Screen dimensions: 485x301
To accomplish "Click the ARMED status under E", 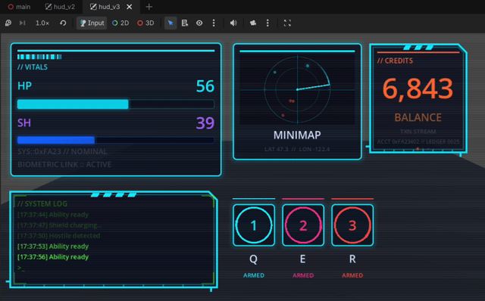I will (x=303, y=275).
